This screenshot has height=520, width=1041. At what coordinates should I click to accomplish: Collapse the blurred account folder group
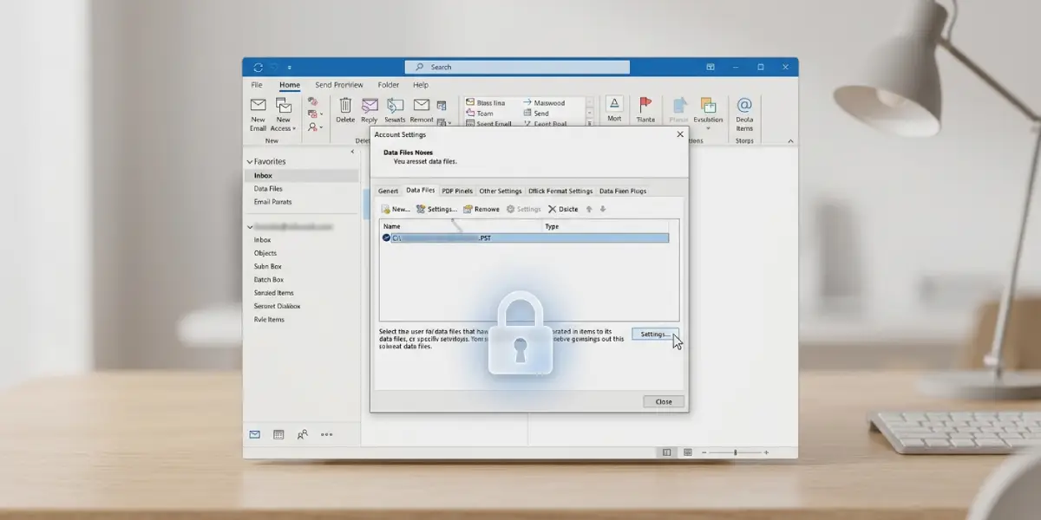[x=250, y=226]
